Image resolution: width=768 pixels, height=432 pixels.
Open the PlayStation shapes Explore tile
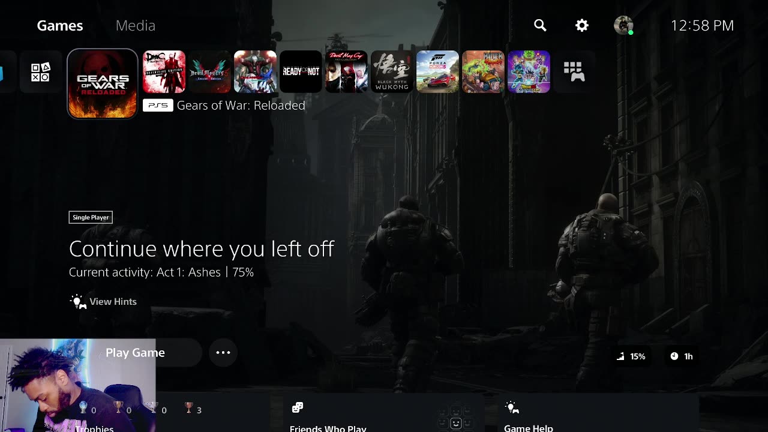[40, 72]
